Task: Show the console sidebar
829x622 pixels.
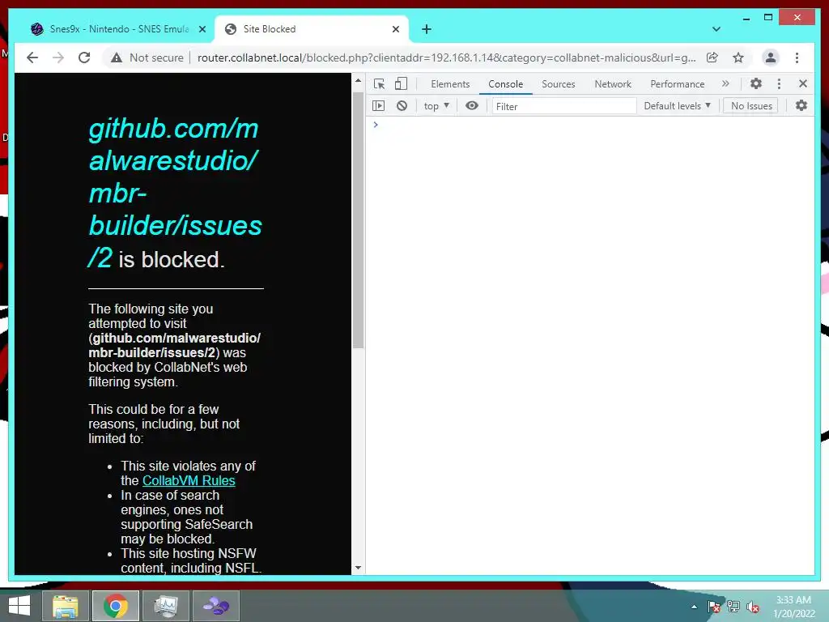Action: (x=379, y=106)
